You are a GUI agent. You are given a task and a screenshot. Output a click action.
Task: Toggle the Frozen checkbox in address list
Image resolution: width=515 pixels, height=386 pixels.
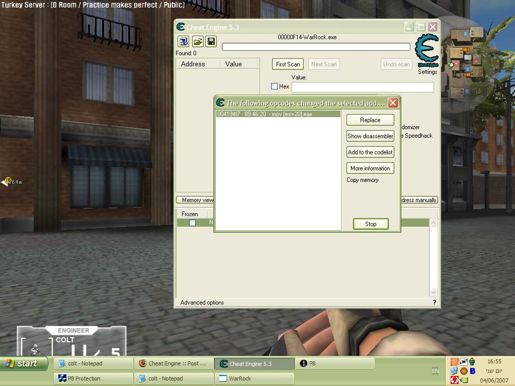(192, 223)
